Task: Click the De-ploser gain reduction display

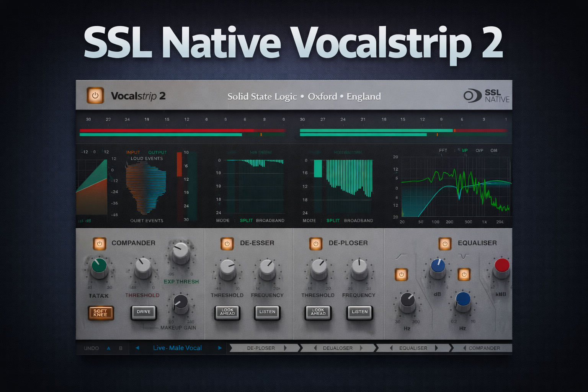Action: (x=343, y=186)
